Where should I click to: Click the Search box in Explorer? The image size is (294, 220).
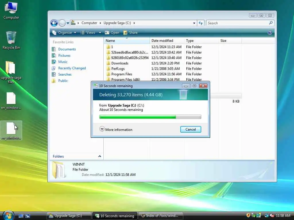click(240, 23)
